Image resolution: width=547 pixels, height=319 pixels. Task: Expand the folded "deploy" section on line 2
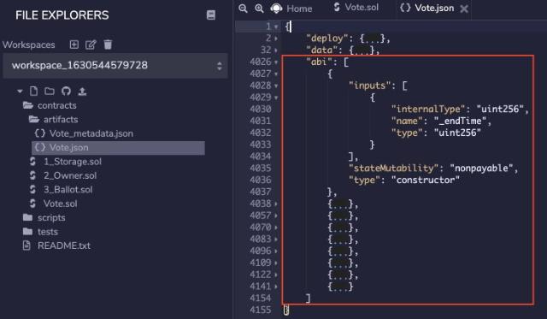[276, 38]
